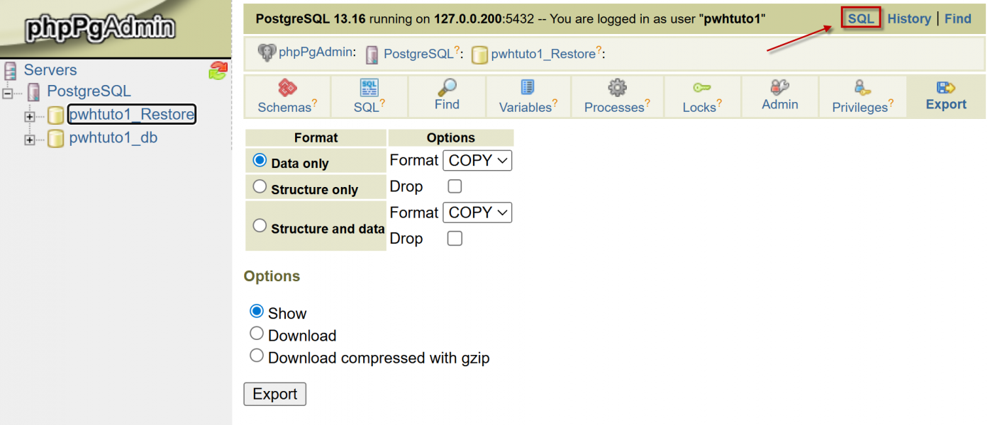Screen dimensions: 990x425
Task: Enable the Drop checkbox for Structure only
Action: pos(455,186)
